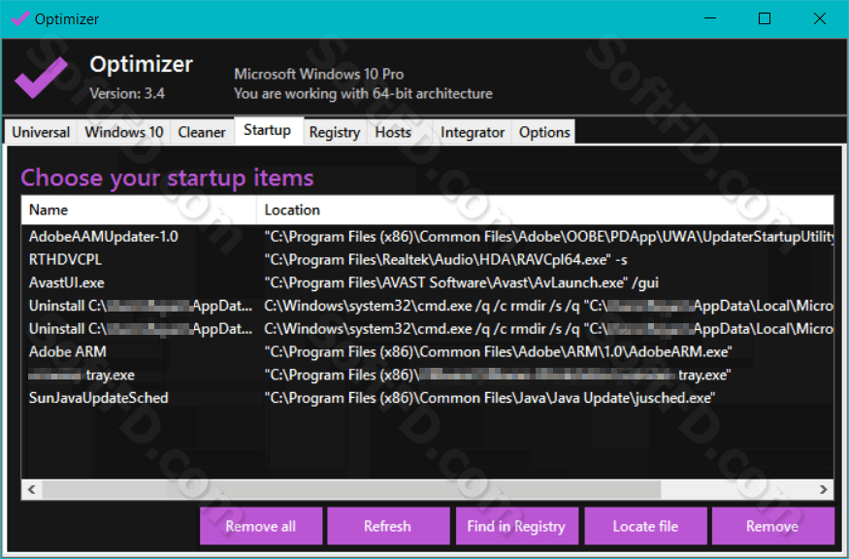Open the Options tab

pyautogui.click(x=544, y=132)
